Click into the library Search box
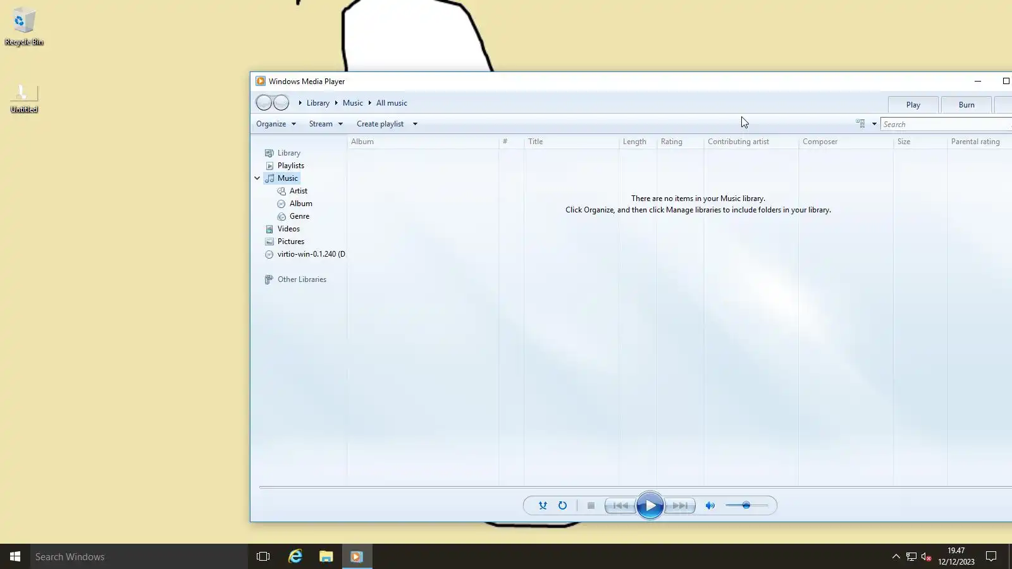This screenshot has height=569, width=1012. [946, 125]
